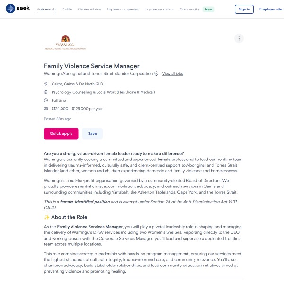Click the salary money icon
284x284 pixels.
(x=46, y=109)
